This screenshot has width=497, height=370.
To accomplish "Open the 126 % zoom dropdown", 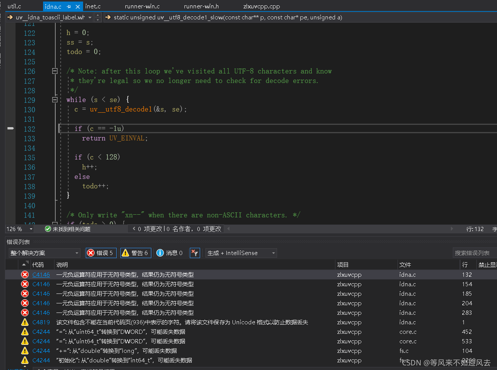I will pyautogui.click(x=31, y=229).
